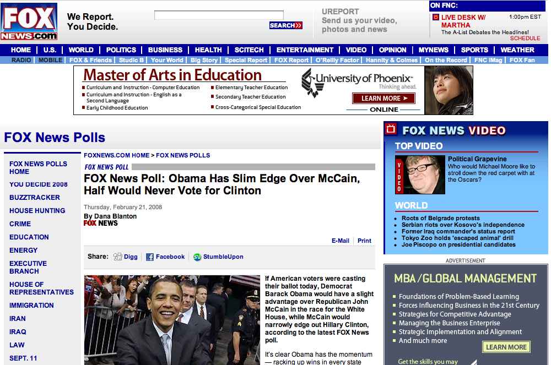Click the Facebook share icon
This screenshot has height=365, width=551.
(150, 257)
